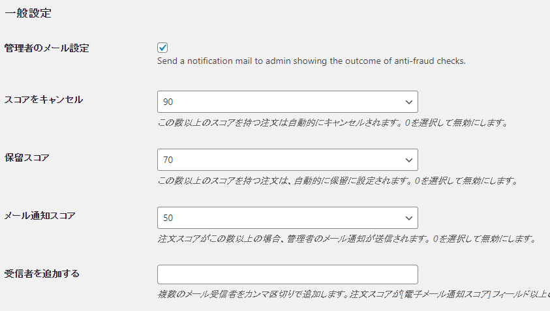Click the 受信者を追加する label
550x311 pixels.
pos(42,273)
